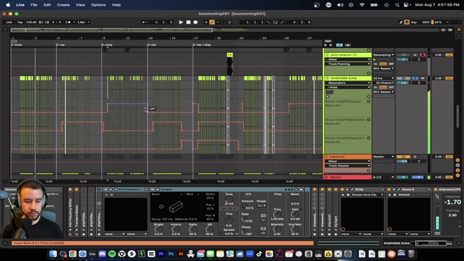Click the Punch-Out switch icon
Screen dimensions: 464x261
pyautogui.click(x=282, y=22)
